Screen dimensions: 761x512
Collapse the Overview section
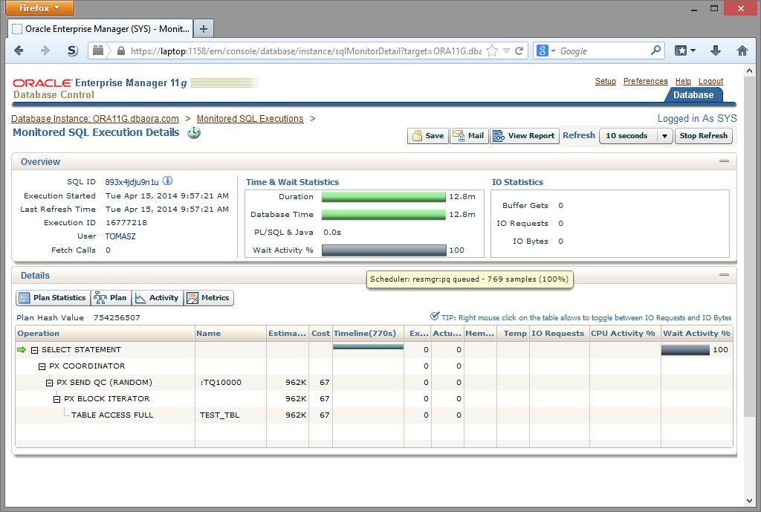coord(724,161)
